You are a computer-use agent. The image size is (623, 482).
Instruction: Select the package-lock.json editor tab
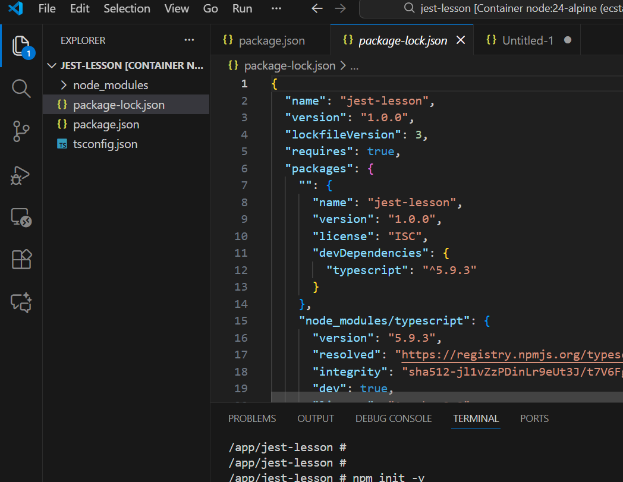click(402, 40)
